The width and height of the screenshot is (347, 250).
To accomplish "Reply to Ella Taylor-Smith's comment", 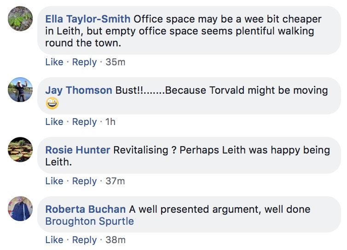I will tap(84, 62).
